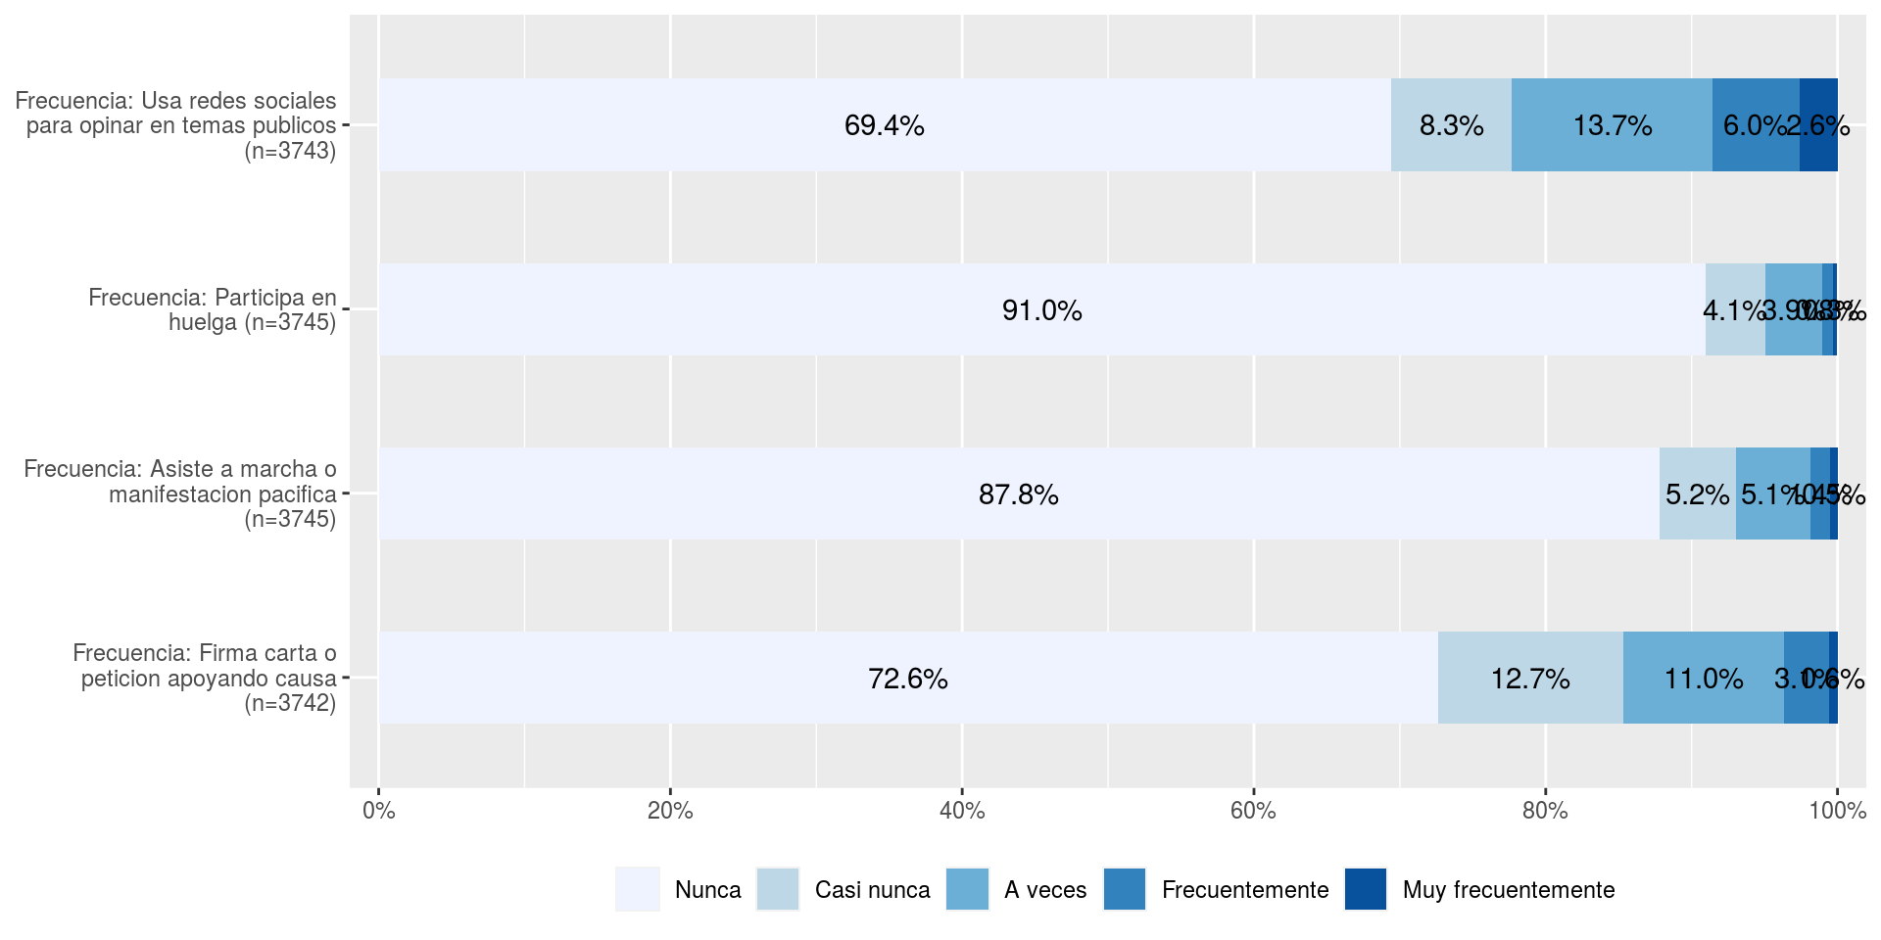Image resolution: width=1881 pixels, height=940 pixels.
Task: Click the 69.4% bar segment for redes sociales
Action: [x=884, y=125]
